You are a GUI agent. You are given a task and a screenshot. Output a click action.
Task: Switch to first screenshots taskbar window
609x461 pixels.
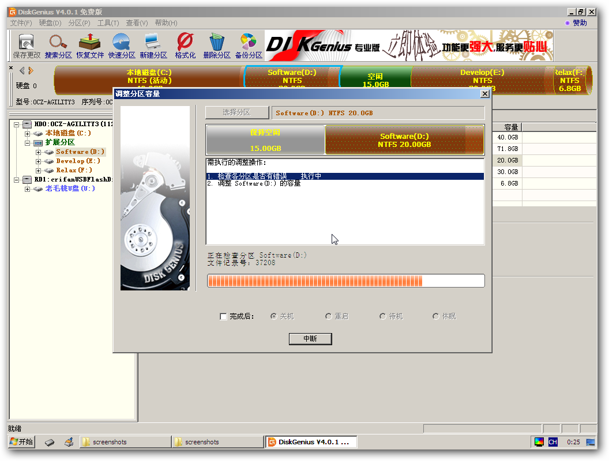tap(125, 442)
